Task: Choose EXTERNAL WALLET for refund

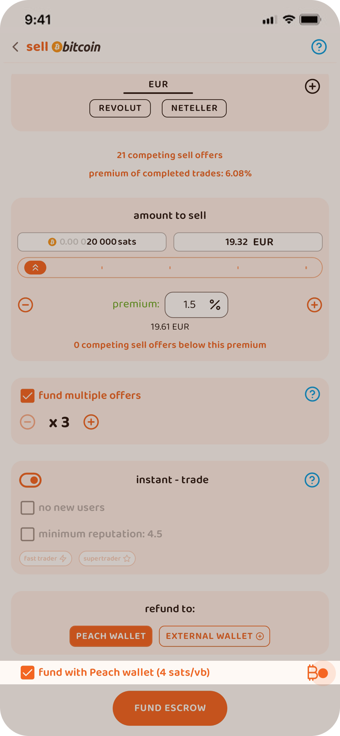Action: coord(214,636)
